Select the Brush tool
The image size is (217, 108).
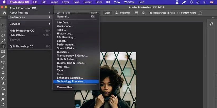3,68
